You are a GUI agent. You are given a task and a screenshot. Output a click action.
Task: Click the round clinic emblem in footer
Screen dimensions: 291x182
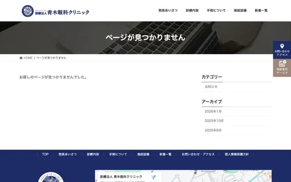(51, 177)
